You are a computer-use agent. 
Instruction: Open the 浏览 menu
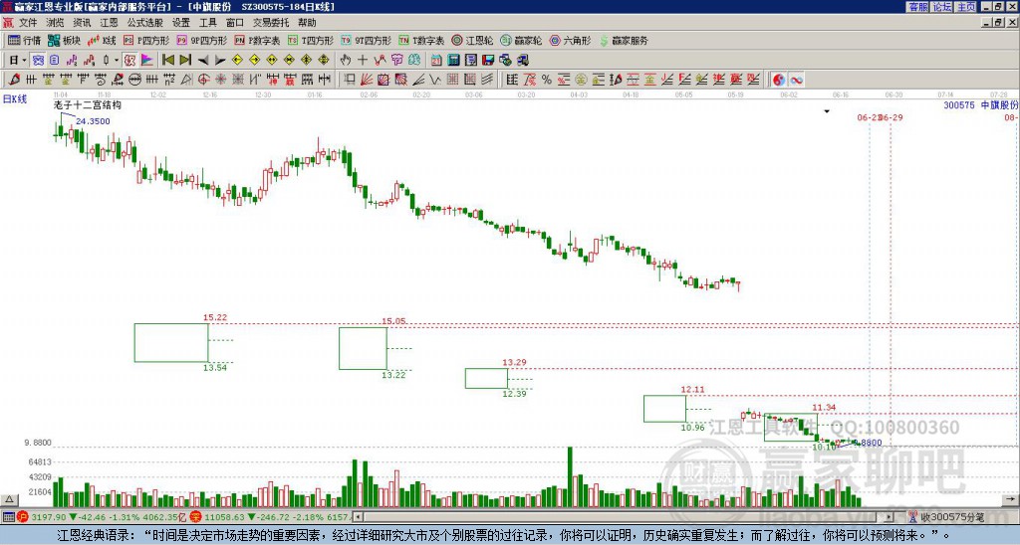point(55,23)
